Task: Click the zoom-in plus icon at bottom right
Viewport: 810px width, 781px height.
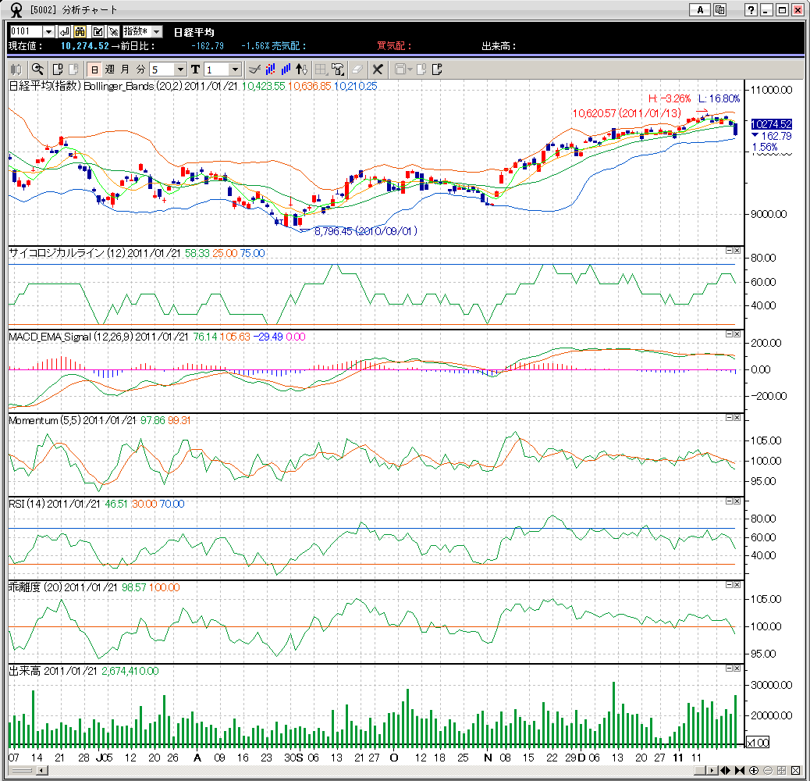Action: pyautogui.click(x=754, y=770)
